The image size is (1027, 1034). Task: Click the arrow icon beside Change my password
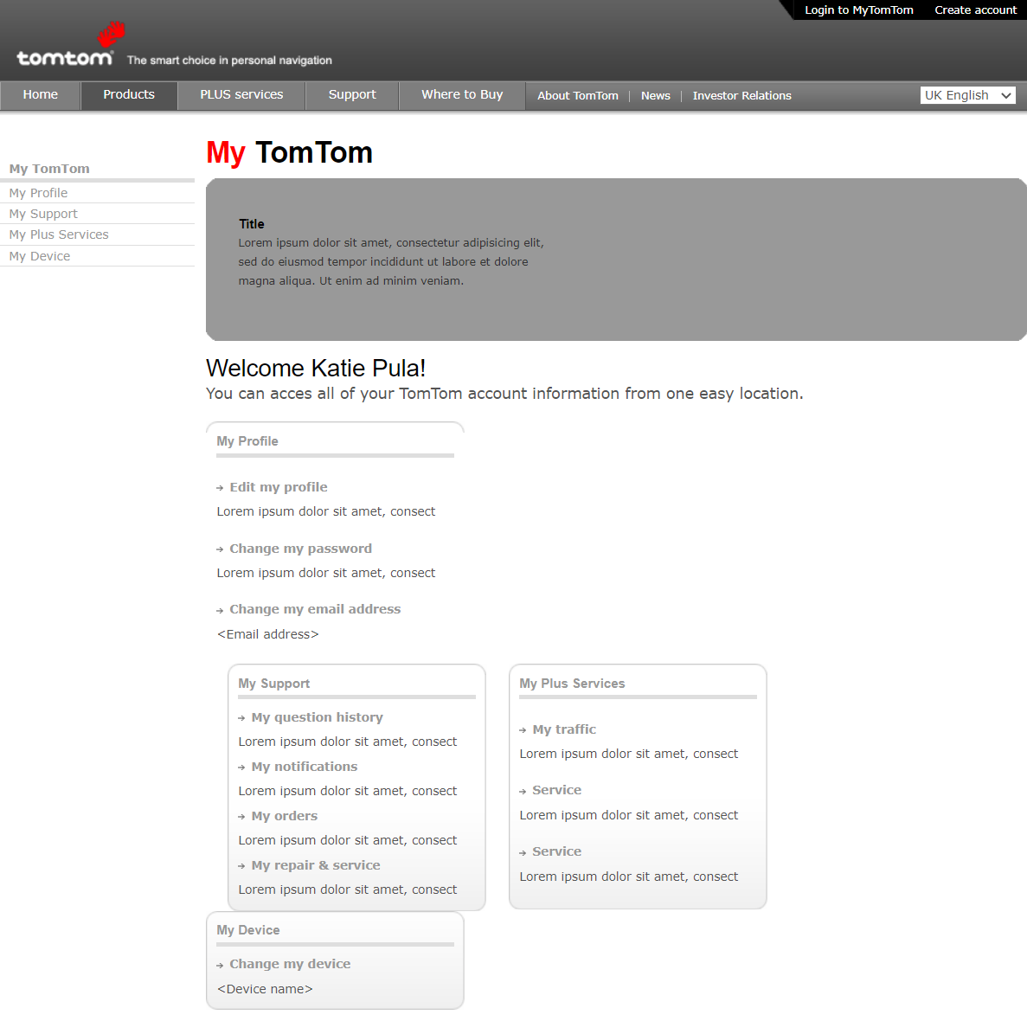(x=220, y=550)
